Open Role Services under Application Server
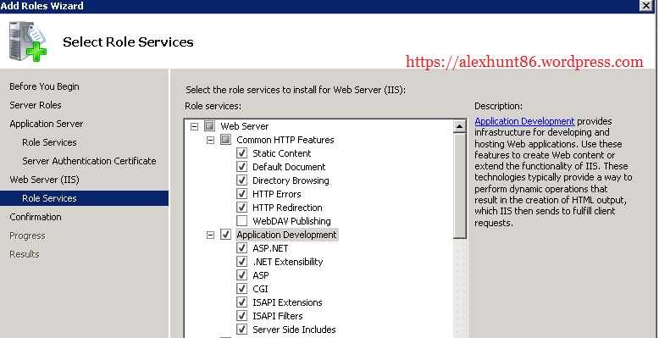This screenshot has width=659, height=338. (x=49, y=142)
